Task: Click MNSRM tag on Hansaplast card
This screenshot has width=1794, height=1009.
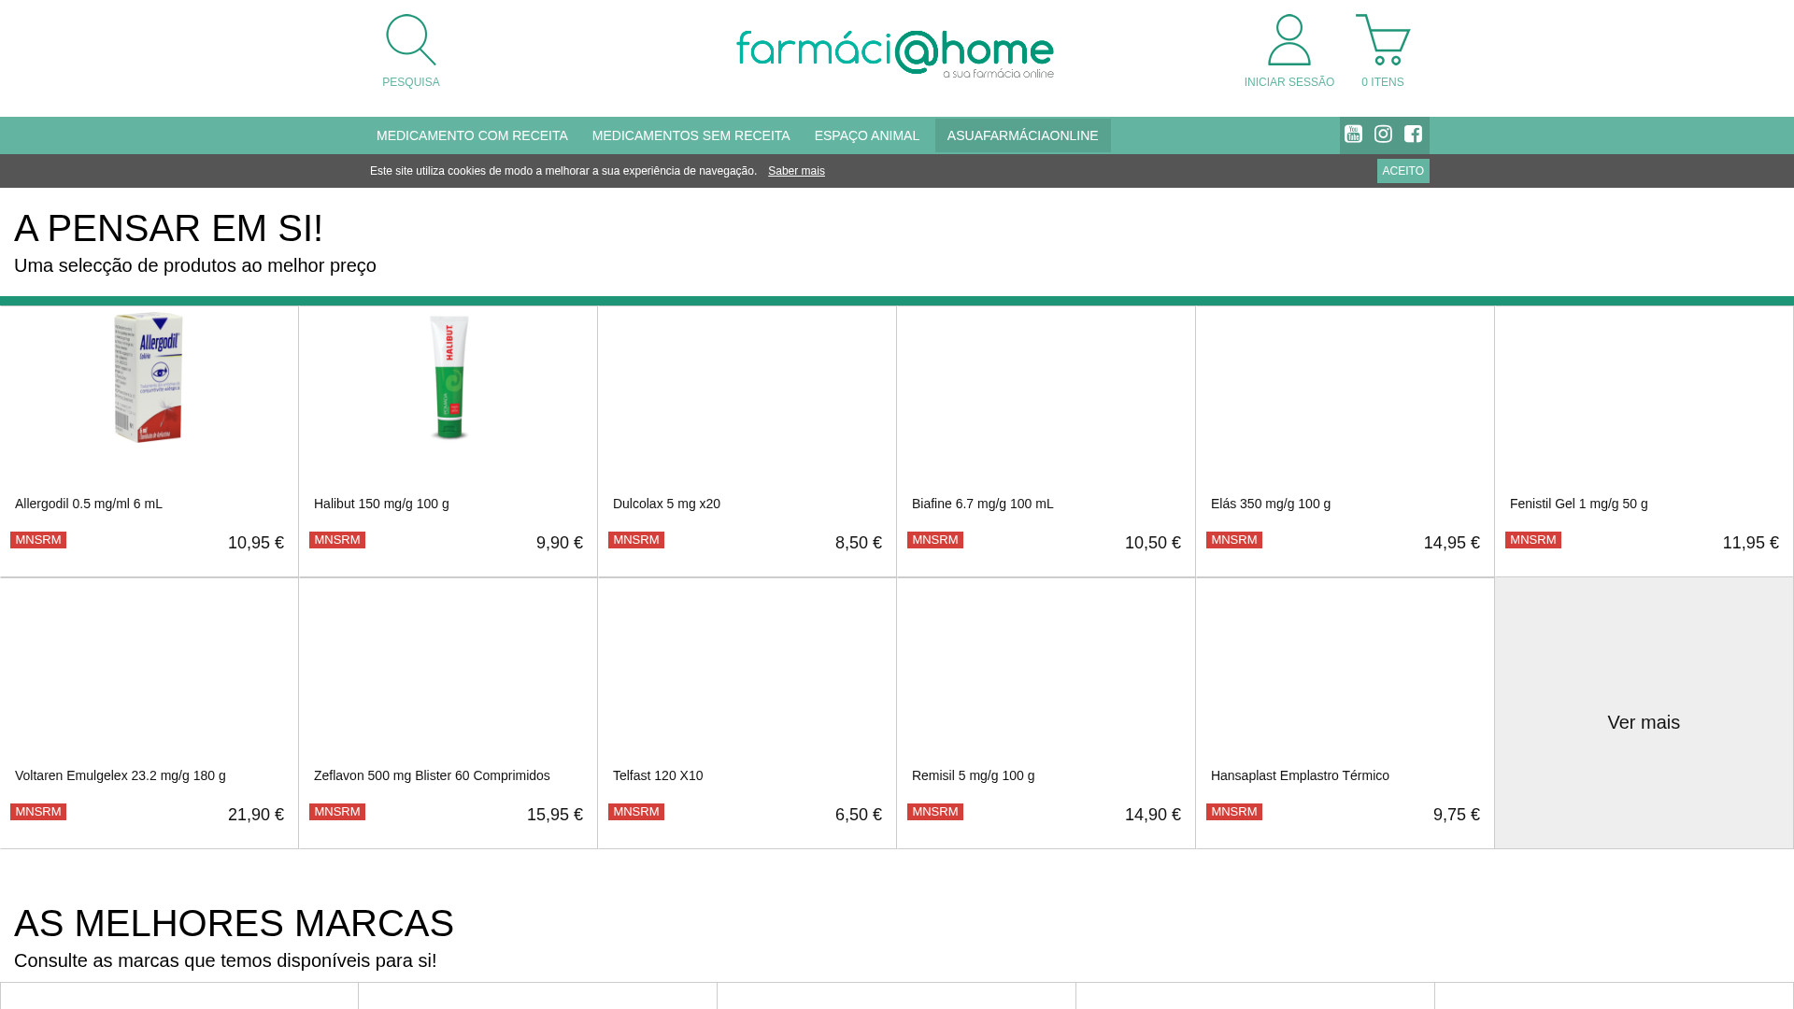Action: (1234, 812)
